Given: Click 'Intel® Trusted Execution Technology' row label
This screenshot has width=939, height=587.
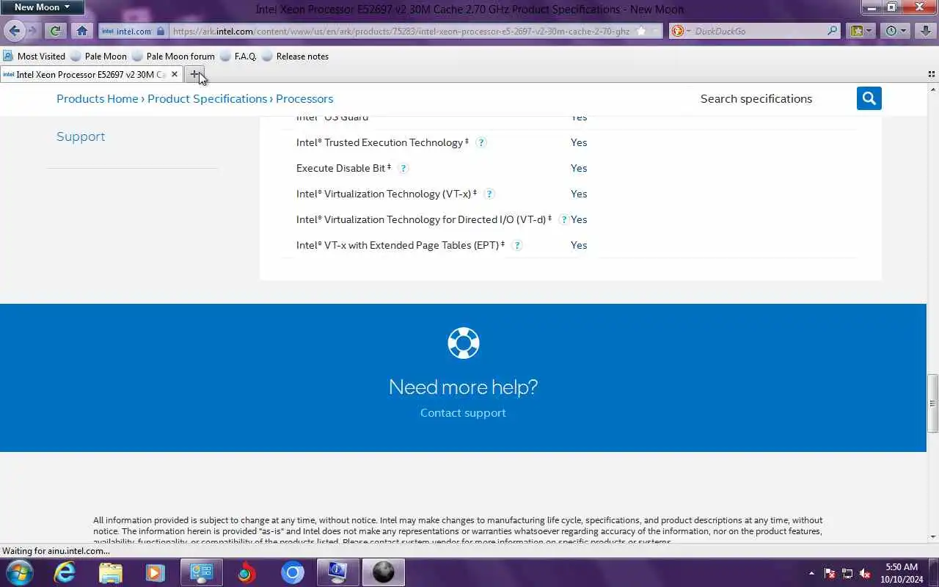Looking at the screenshot, I should (x=382, y=142).
